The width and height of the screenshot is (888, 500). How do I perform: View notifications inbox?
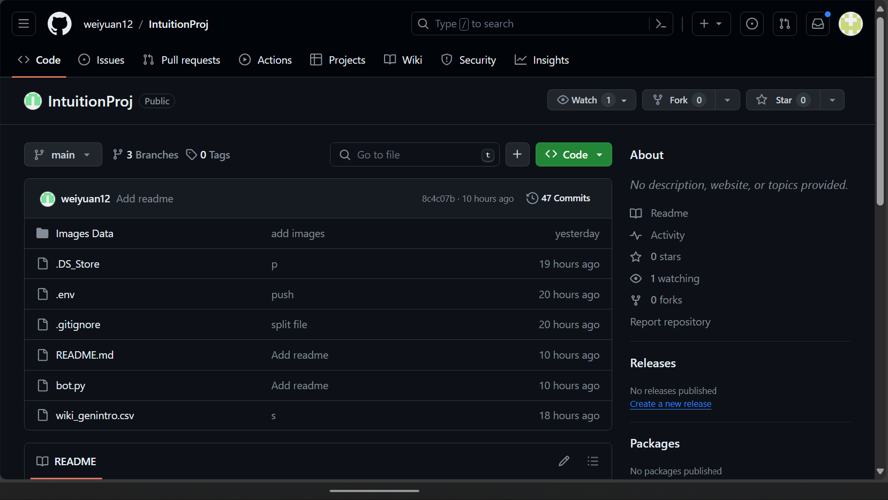pyautogui.click(x=818, y=24)
